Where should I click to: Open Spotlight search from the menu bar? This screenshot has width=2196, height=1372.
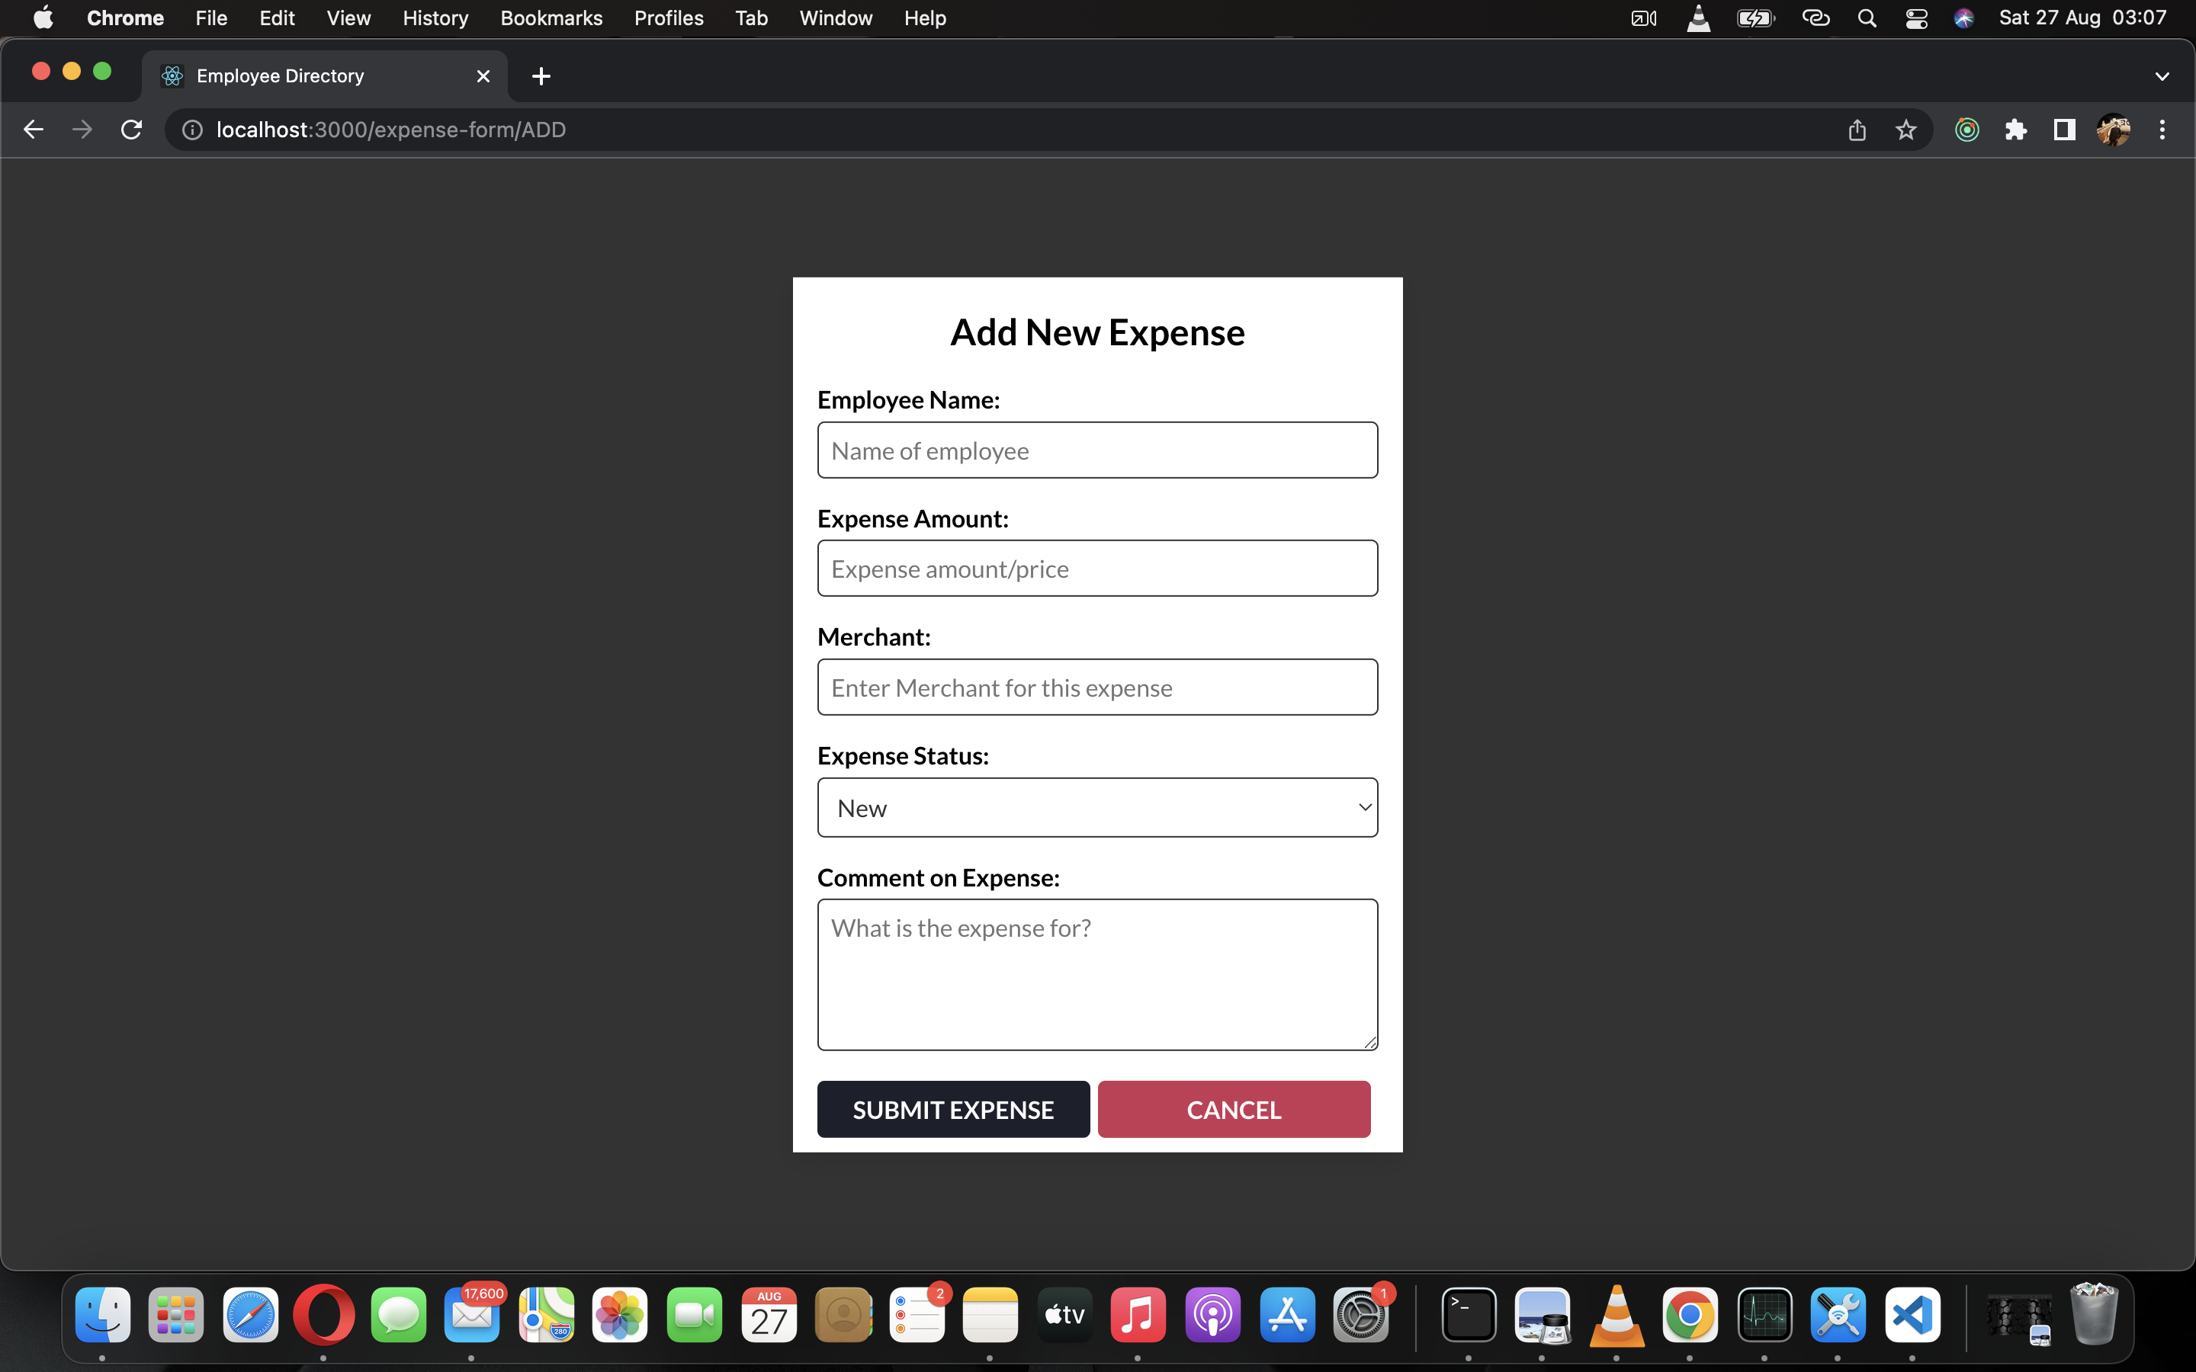[1867, 18]
